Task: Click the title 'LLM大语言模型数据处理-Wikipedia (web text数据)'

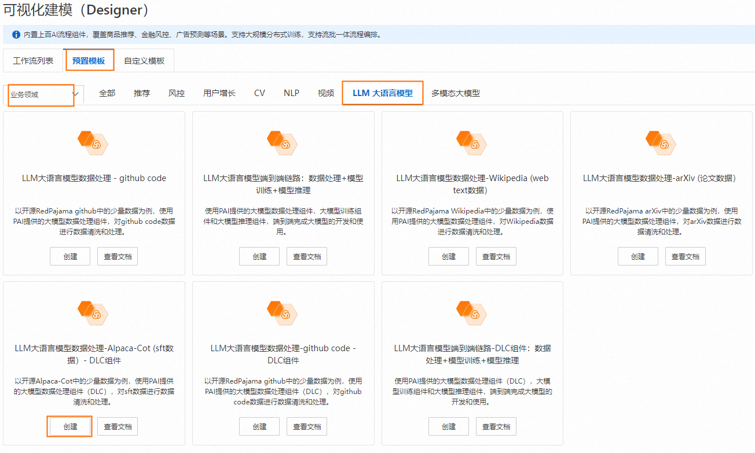Action: coord(472,184)
